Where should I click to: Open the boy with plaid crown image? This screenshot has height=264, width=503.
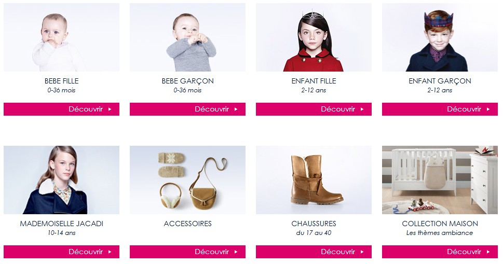tap(440, 37)
